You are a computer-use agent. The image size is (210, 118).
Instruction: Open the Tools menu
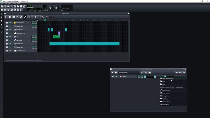(14, 4)
